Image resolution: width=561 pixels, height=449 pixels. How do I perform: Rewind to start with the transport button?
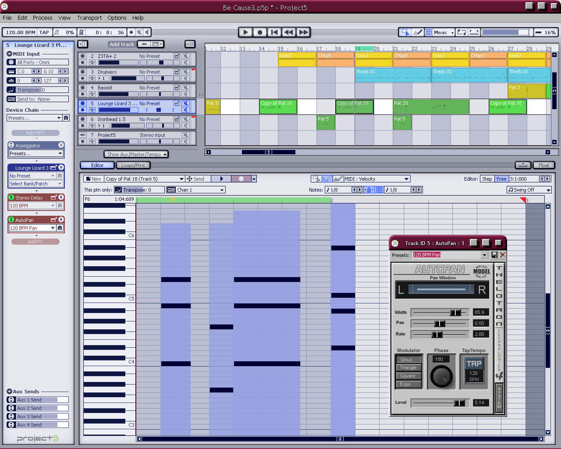click(274, 32)
